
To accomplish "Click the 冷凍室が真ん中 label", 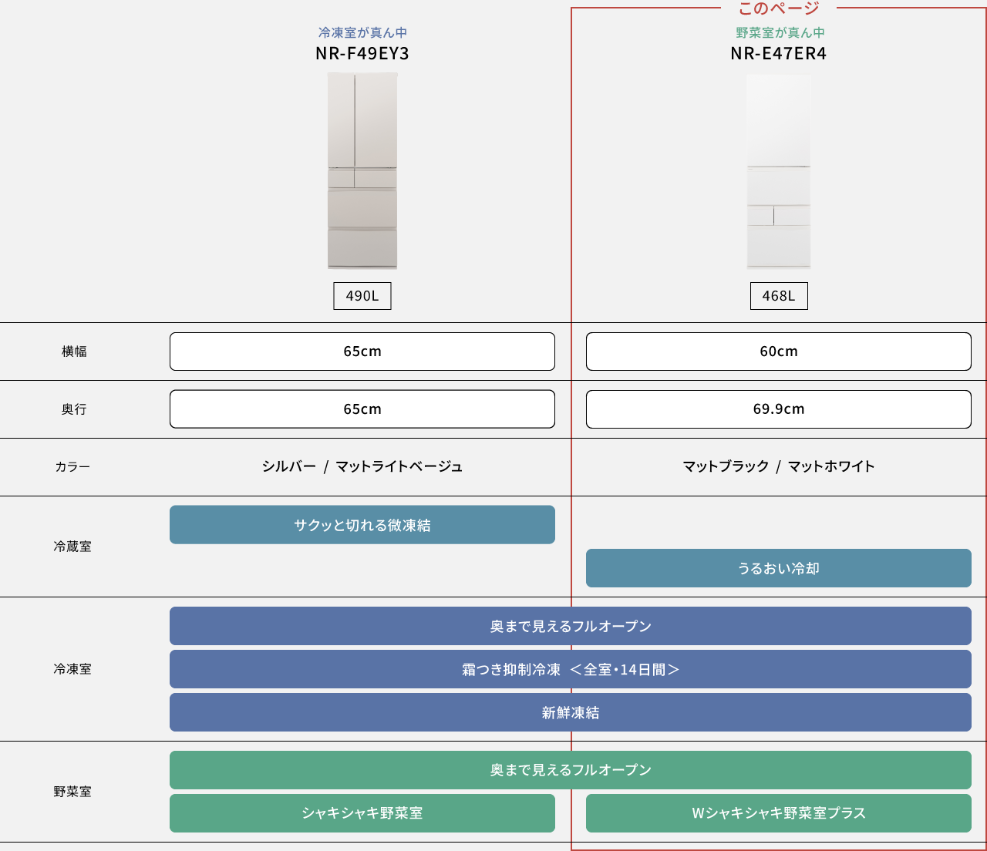I will click(362, 32).
